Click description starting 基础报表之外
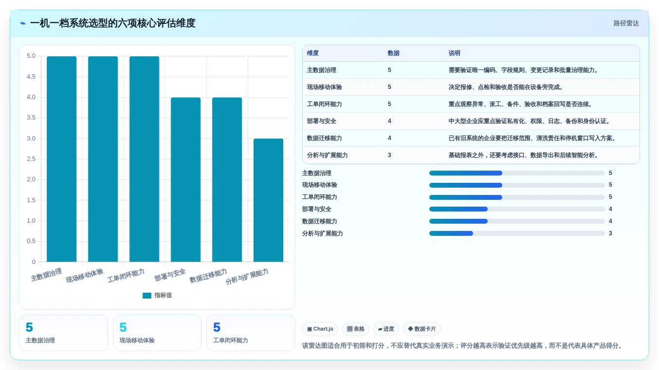This screenshot has width=659, height=370. click(525, 155)
